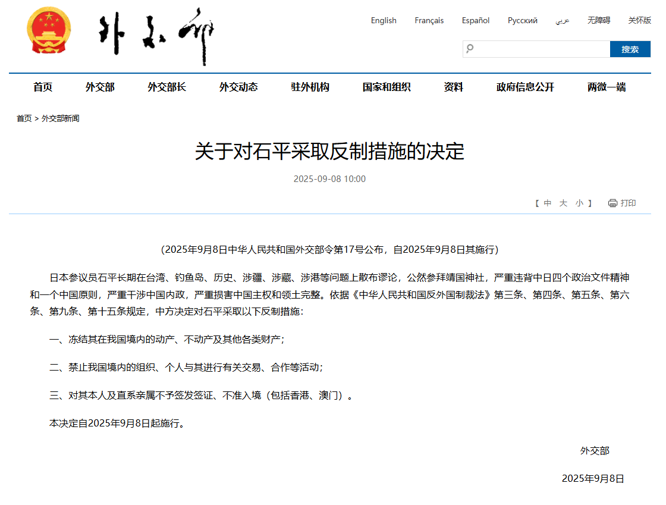Open the 外交部长 menu
Image resolution: width=666 pixels, height=505 pixels.
(167, 87)
